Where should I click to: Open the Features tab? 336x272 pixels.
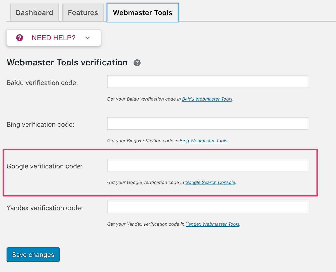[83, 13]
